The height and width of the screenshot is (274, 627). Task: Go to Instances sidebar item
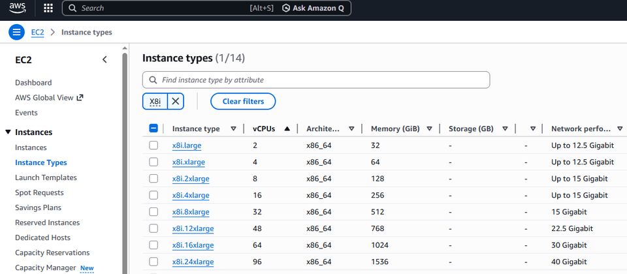pyautogui.click(x=31, y=147)
